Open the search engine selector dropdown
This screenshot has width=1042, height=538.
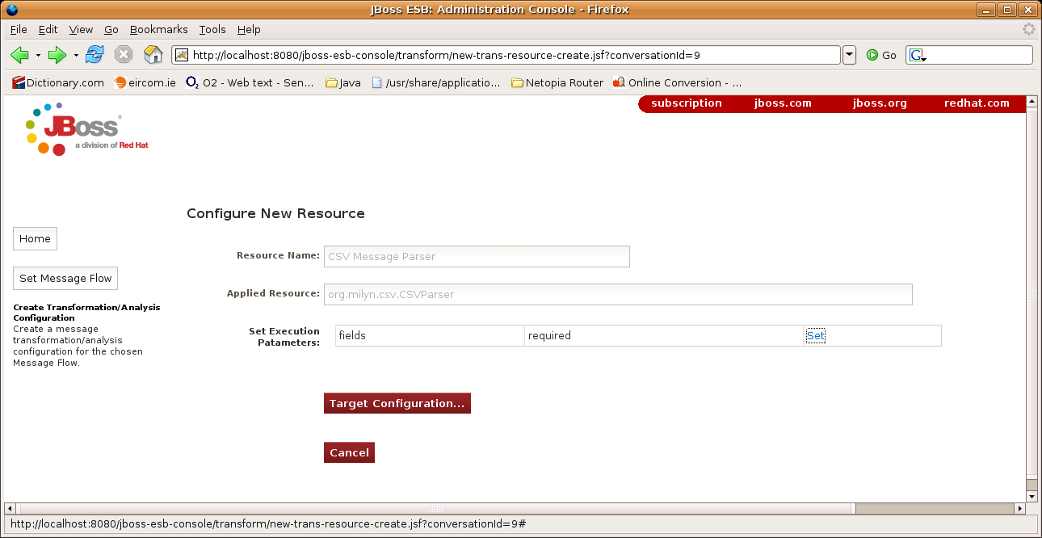pos(918,55)
